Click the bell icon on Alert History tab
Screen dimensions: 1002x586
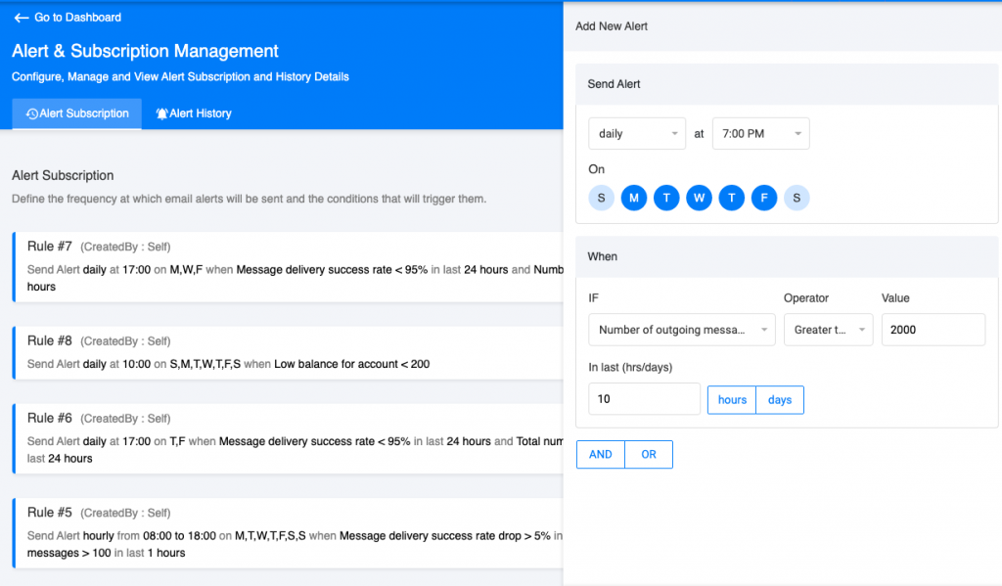coord(162,113)
